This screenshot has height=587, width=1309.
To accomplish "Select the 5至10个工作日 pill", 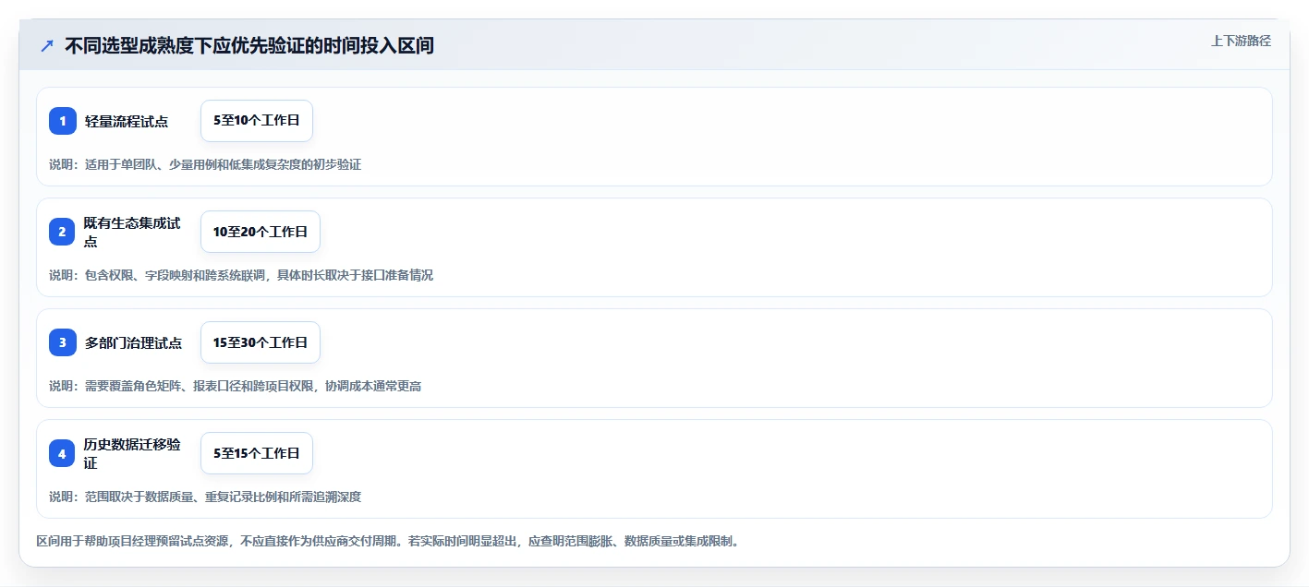I will click(257, 121).
